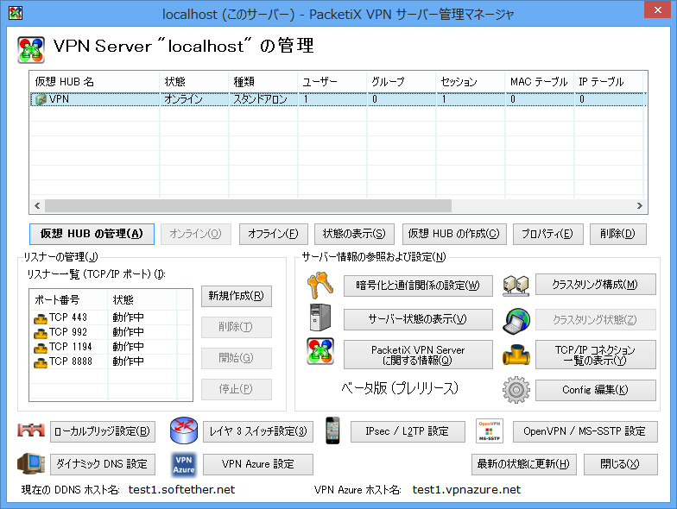This screenshot has height=509, width=677.
Task: Click the セッション column header
Action: click(470, 81)
